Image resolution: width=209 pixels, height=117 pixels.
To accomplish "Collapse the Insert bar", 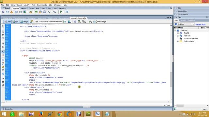I will [x=4, y=8].
